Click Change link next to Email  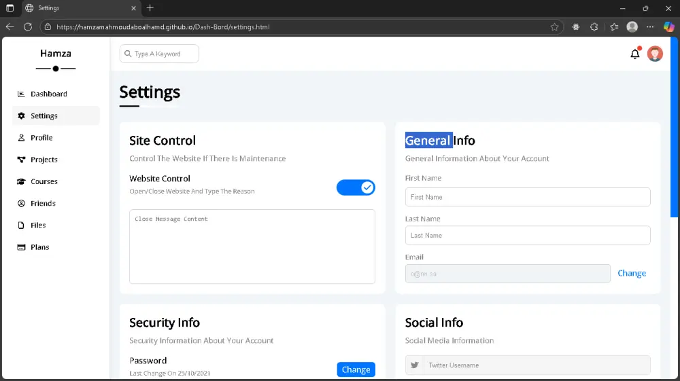tap(632, 273)
